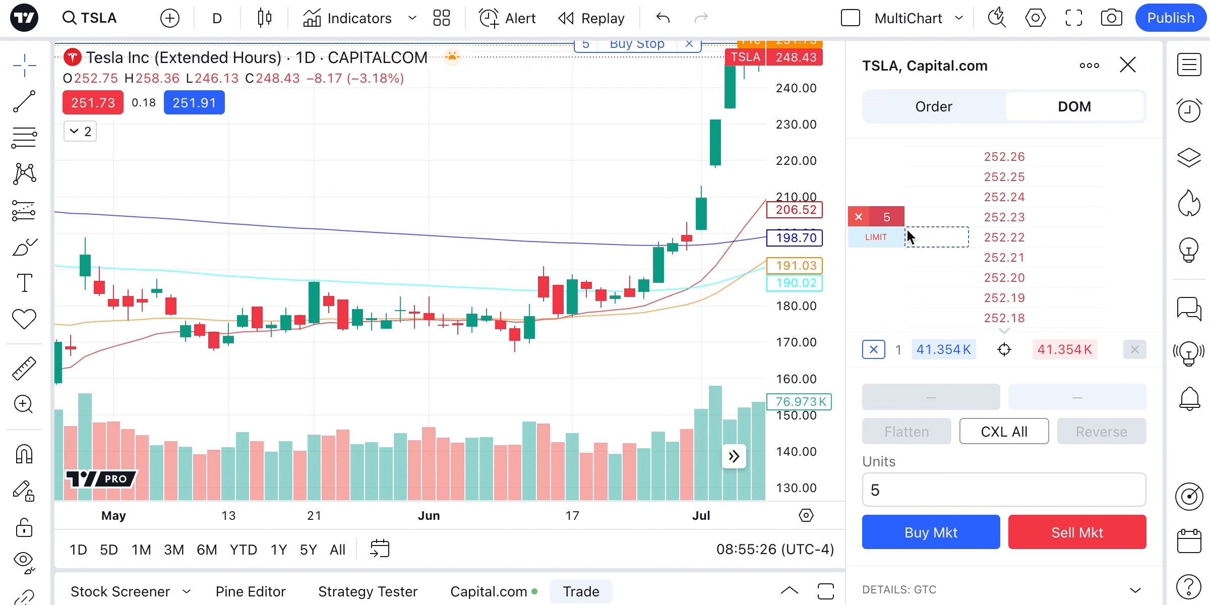Click the Units input field
The height and width of the screenshot is (605, 1210).
[x=1003, y=490]
